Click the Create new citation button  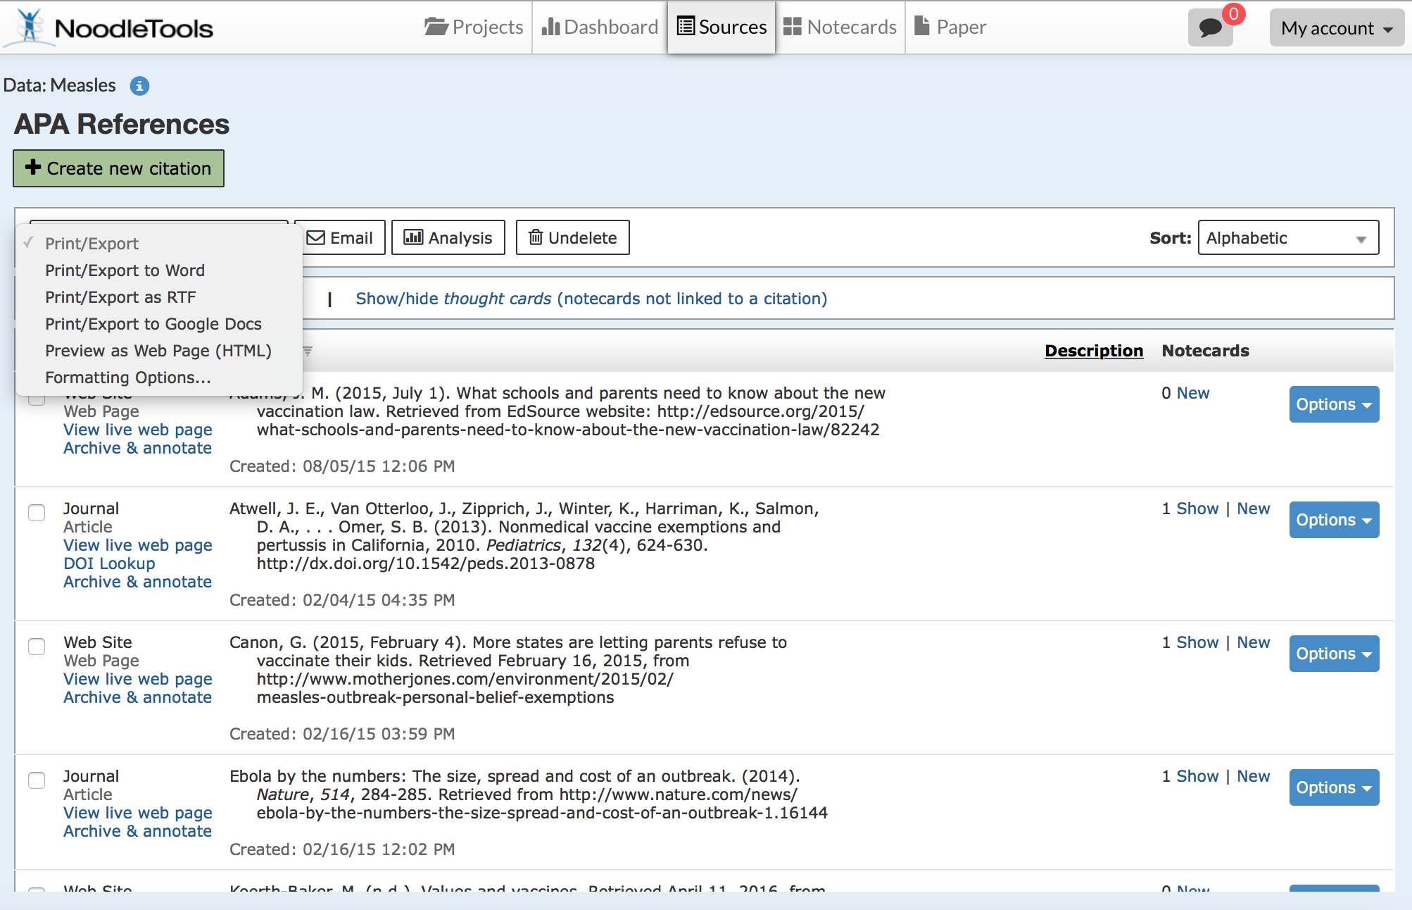118,168
